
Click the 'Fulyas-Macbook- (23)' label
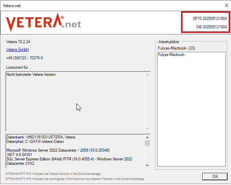pyautogui.click(x=177, y=48)
